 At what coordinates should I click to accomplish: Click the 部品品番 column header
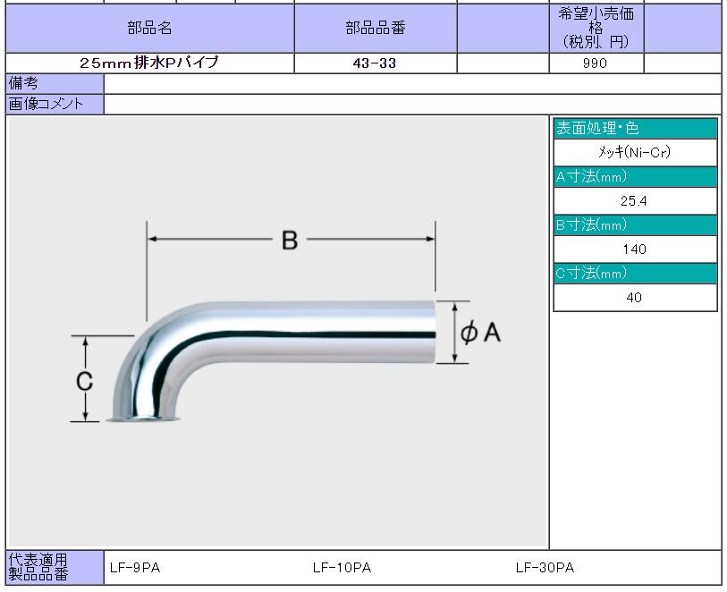(376, 28)
